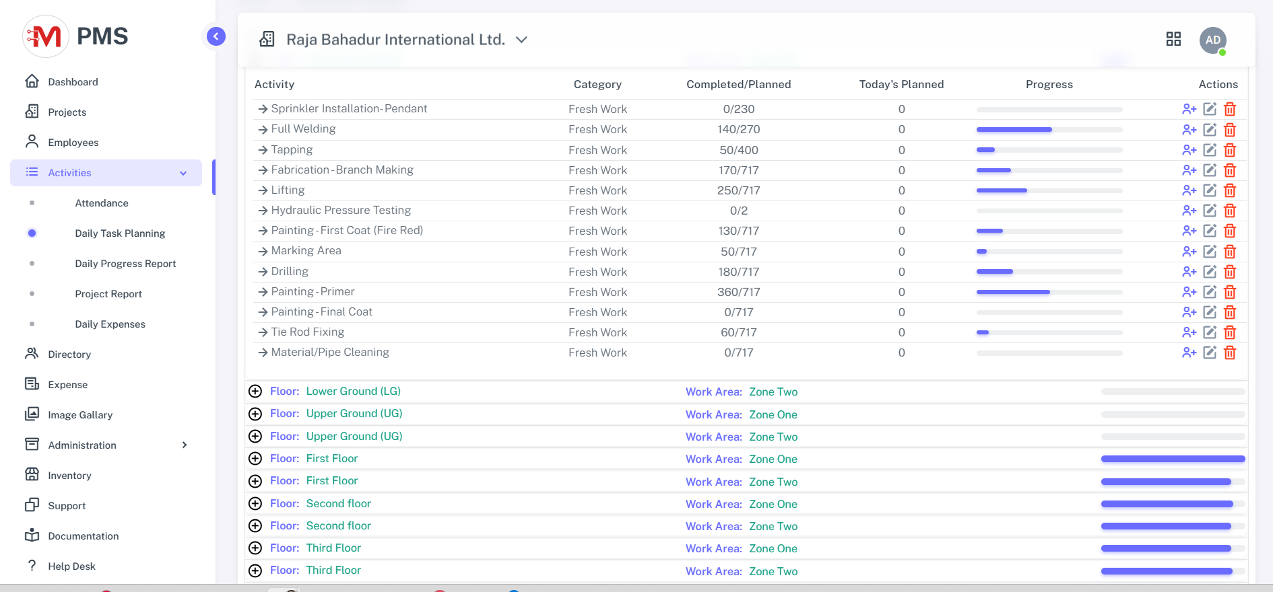Collapse the sidebar with the arrow button
1273x592 pixels.
[x=216, y=36]
